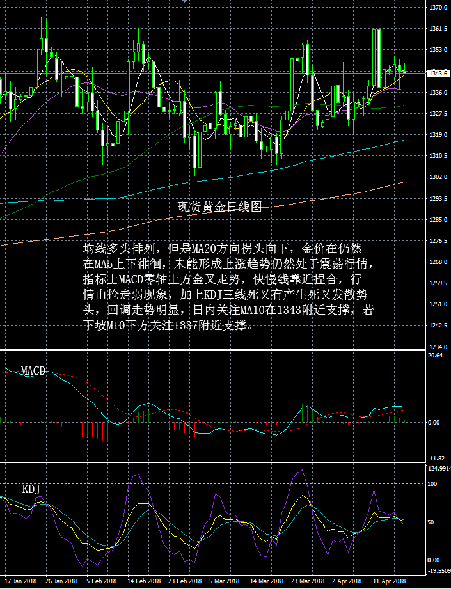This screenshot has width=451, height=589.
Task: Click the KDJ indicator label
Action: [x=31, y=489]
